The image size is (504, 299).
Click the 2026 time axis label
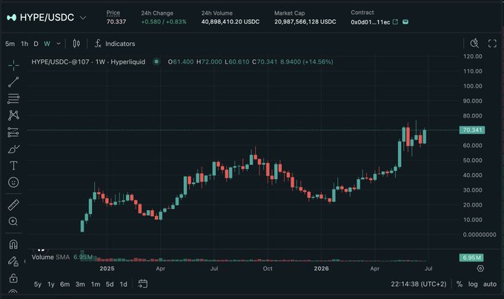click(321, 269)
